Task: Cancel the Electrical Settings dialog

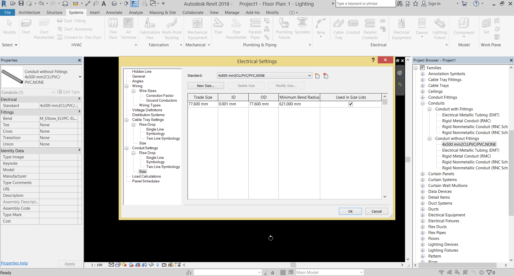Action: point(377,211)
